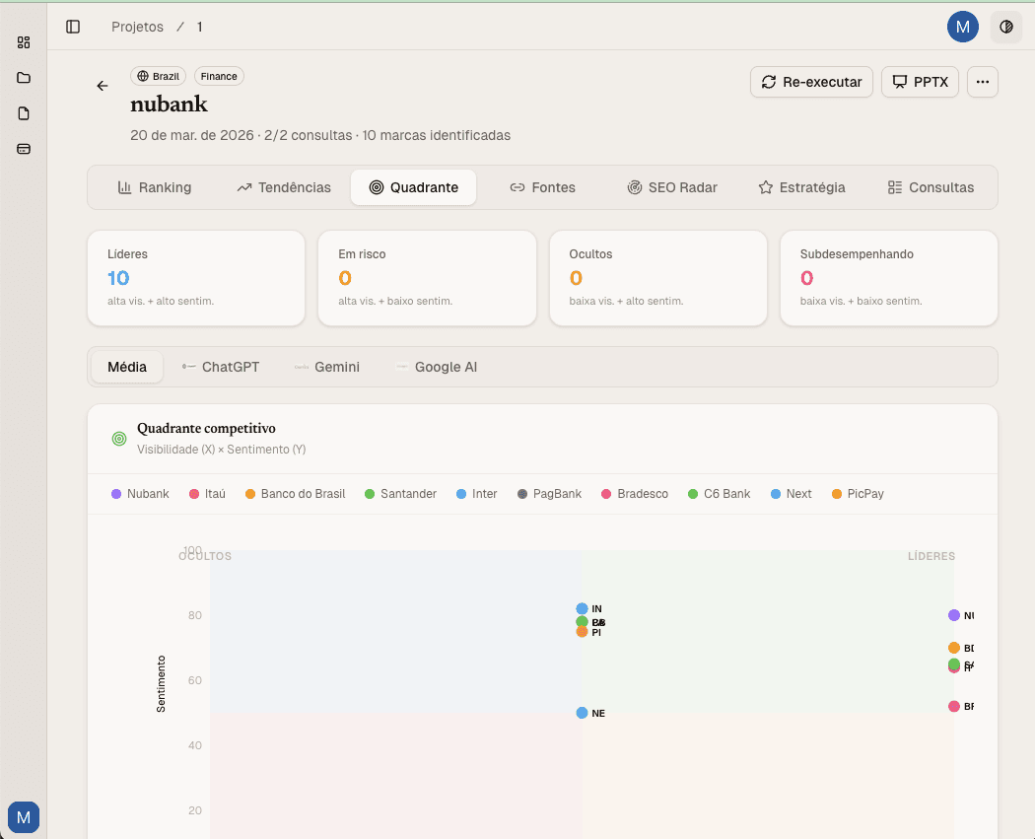This screenshot has height=839, width=1035.
Task: Click the M avatar at bottom left
Action: click(x=24, y=817)
